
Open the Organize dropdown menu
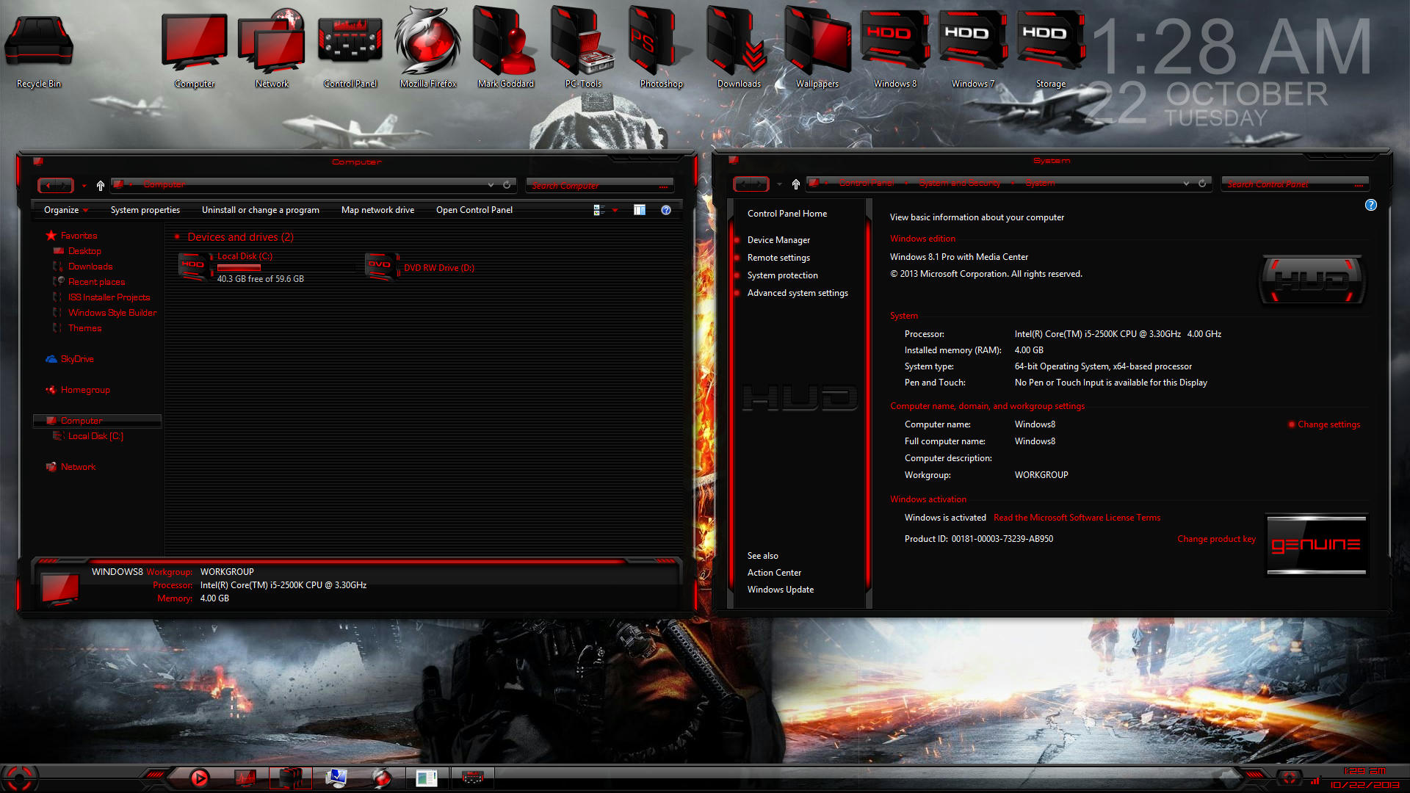pyautogui.click(x=66, y=210)
